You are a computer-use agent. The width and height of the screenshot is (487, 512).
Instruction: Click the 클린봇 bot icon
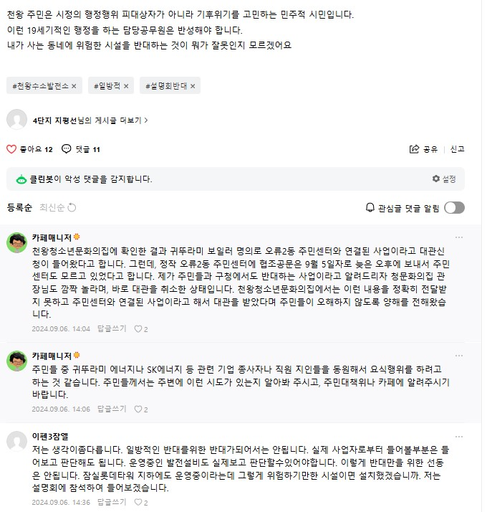21,179
